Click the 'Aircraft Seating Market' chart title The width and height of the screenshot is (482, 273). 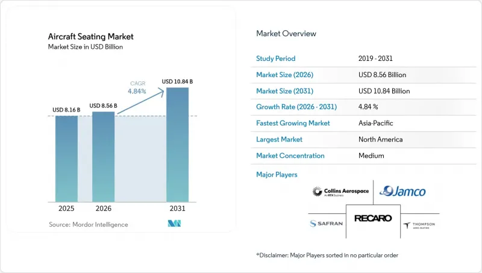click(91, 37)
